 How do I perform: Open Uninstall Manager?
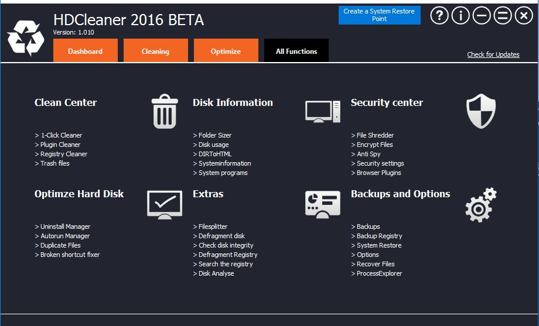63,227
